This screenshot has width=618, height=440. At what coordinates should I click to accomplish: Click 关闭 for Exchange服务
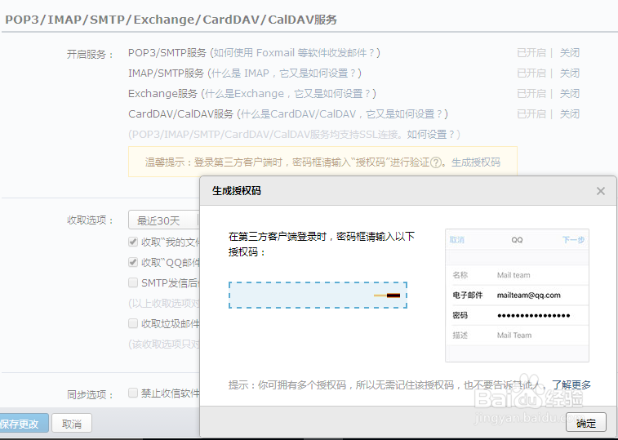click(x=570, y=94)
